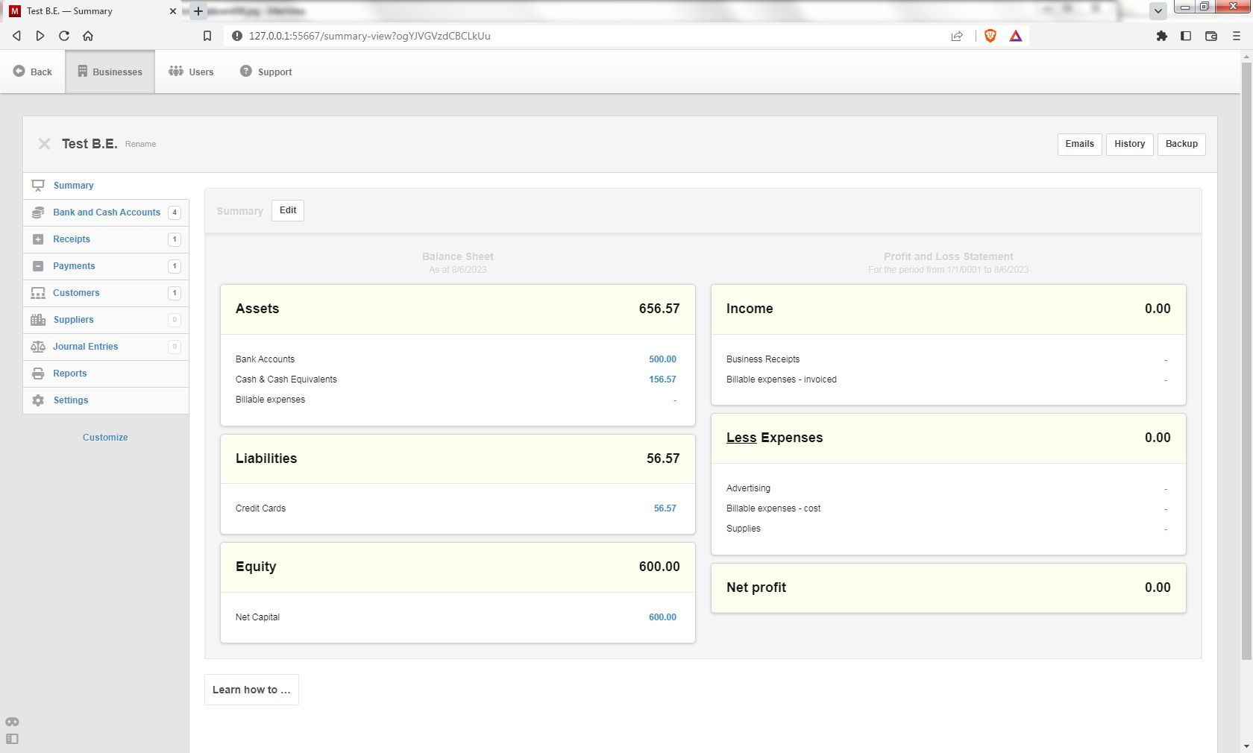Click the Settings gear icon
This screenshot has height=753, width=1253.
click(x=38, y=400)
